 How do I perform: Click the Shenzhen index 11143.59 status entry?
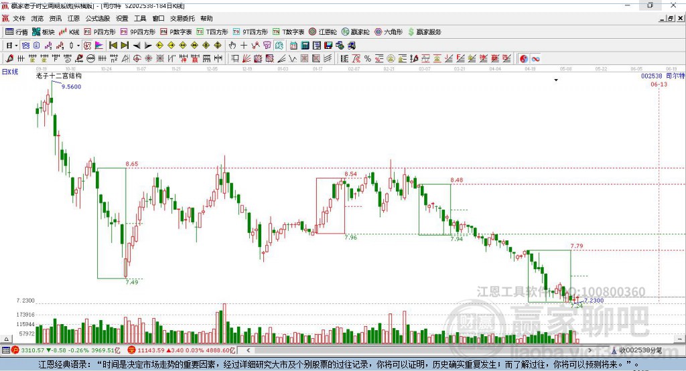click(x=182, y=350)
